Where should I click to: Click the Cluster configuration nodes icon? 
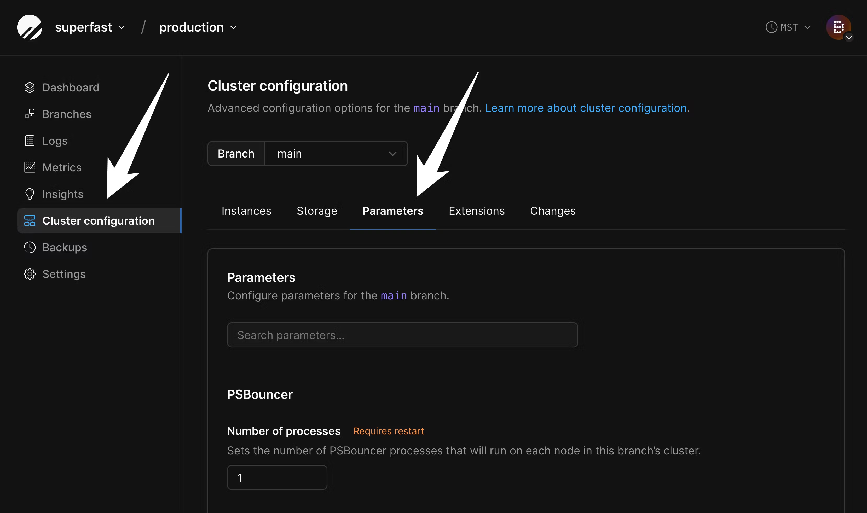tap(30, 220)
